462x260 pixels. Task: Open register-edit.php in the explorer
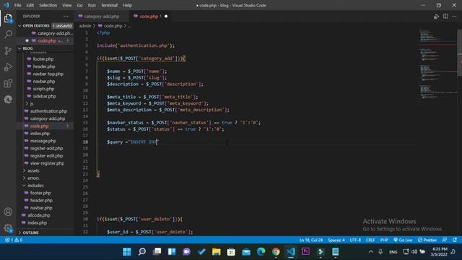[46, 156]
